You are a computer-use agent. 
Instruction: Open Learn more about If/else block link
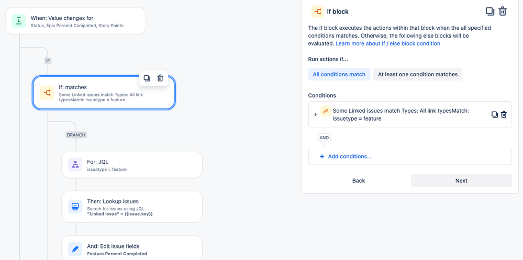pyautogui.click(x=388, y=43)
